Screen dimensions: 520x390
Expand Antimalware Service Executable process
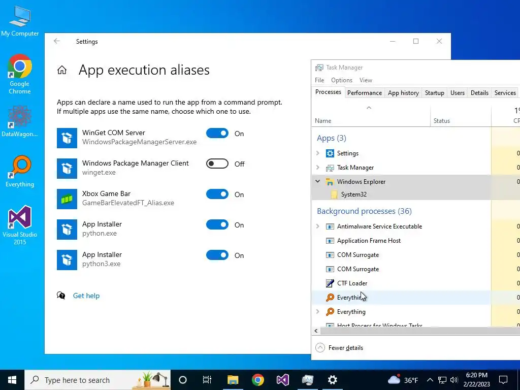click(318, 226)
